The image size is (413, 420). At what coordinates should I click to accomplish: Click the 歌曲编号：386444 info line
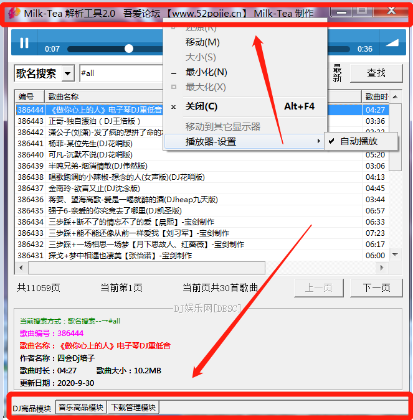(x=52, y=334)
